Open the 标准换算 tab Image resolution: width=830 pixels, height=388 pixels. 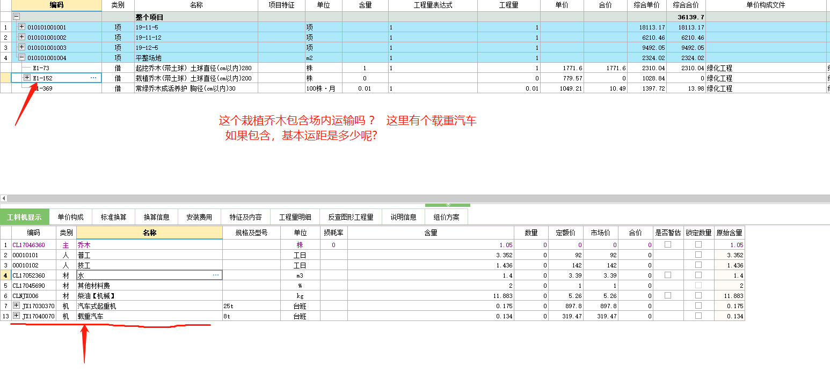coord(114,217)
